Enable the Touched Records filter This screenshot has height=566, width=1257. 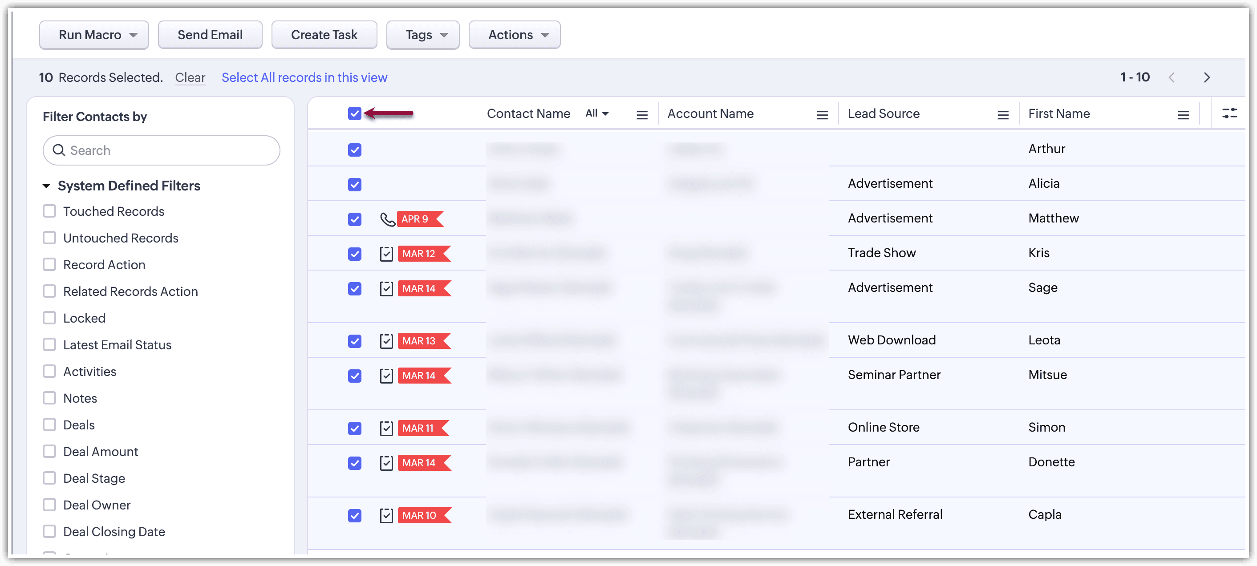coord(49,211)
